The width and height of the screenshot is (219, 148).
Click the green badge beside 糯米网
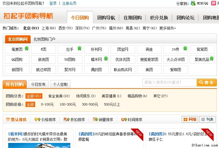pos(106,59)
